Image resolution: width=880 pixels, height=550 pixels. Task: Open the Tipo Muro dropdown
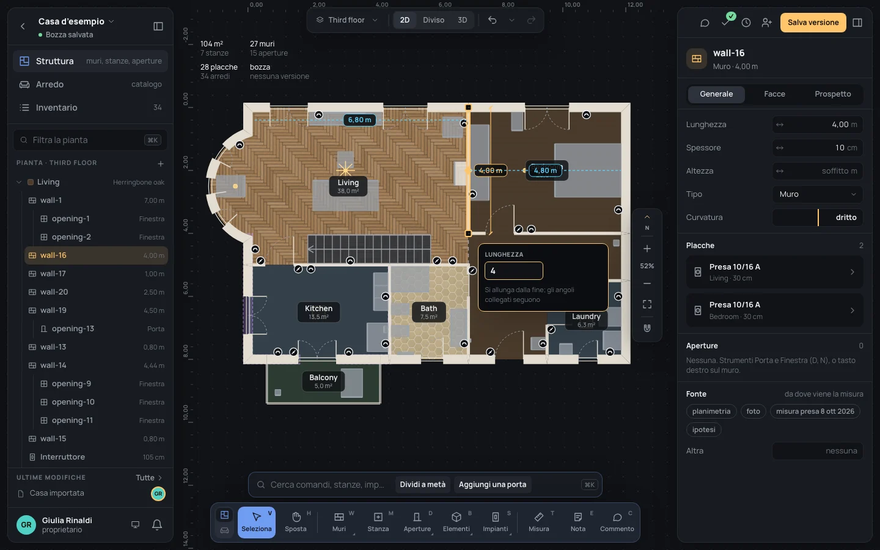click(818, 194)
